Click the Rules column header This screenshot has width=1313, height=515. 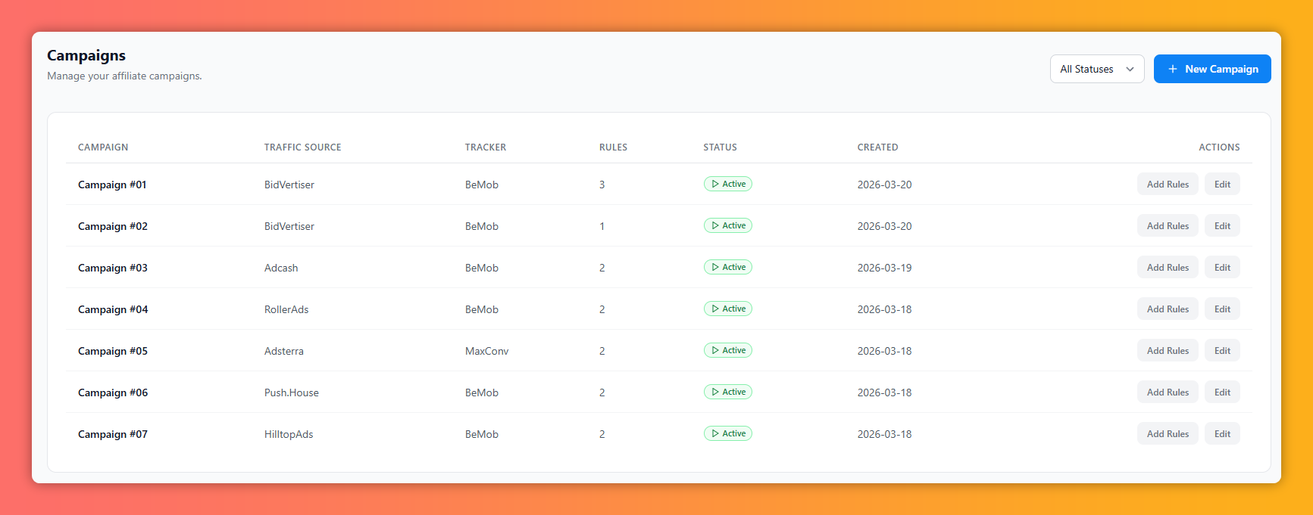pyautogui.click(x=613, y=147)
